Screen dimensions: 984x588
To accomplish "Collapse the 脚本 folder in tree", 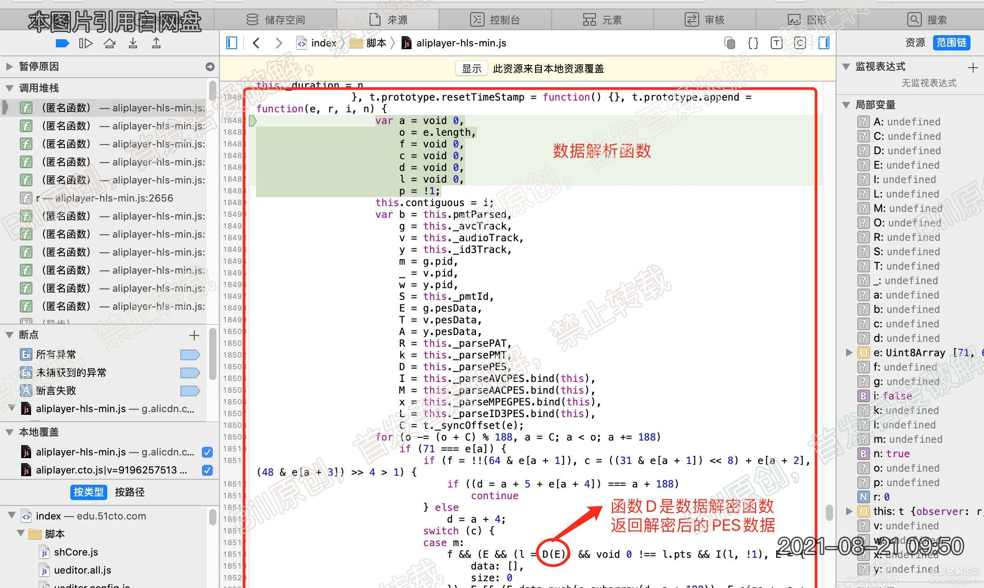I will coord(21,533).
